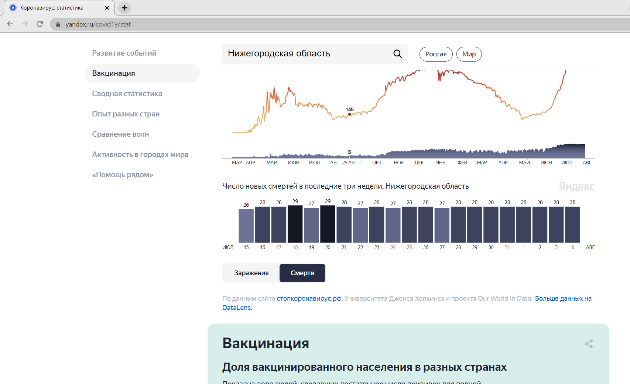This screenshot has height=384, width=630.
Task: Click the bar for July 20
Action: pos(328,224)
